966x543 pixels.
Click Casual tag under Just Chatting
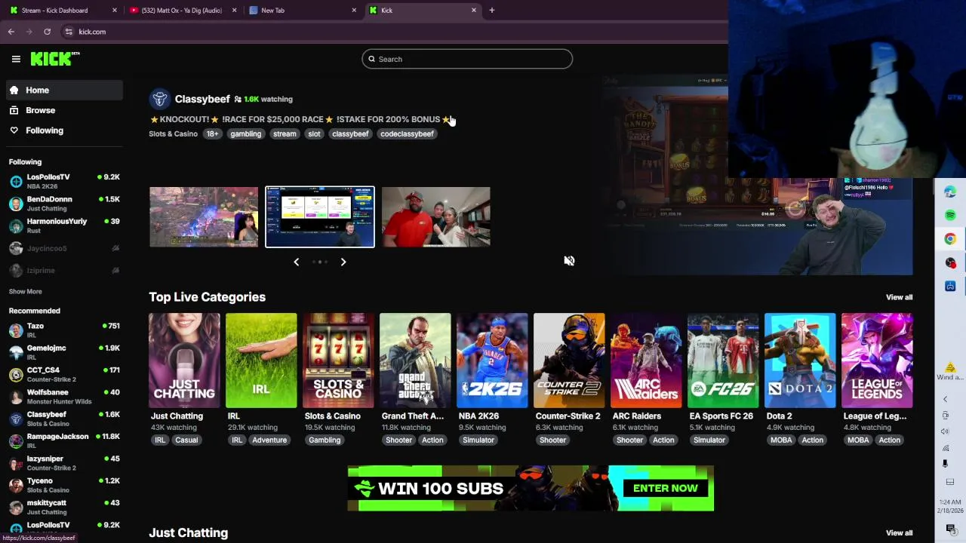click(x=186, y=440)
